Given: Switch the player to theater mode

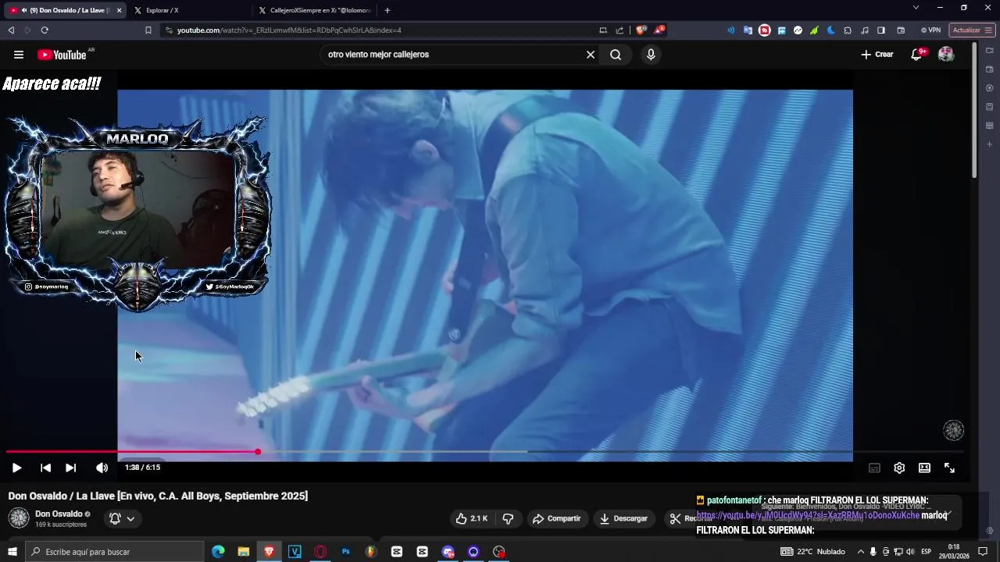Looking at the screenshot, I should click(924, 468).
